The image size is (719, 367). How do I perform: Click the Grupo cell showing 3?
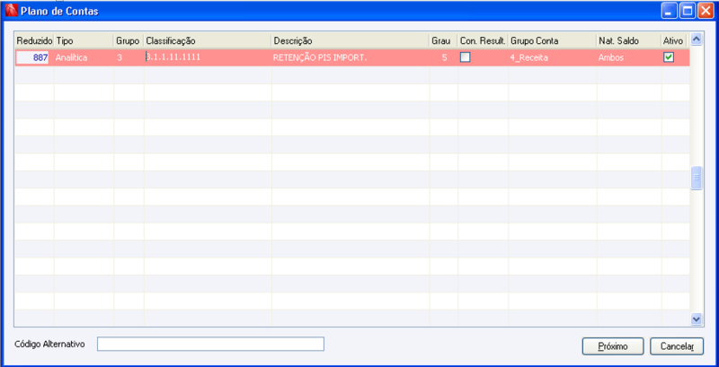tap(129, 57)
